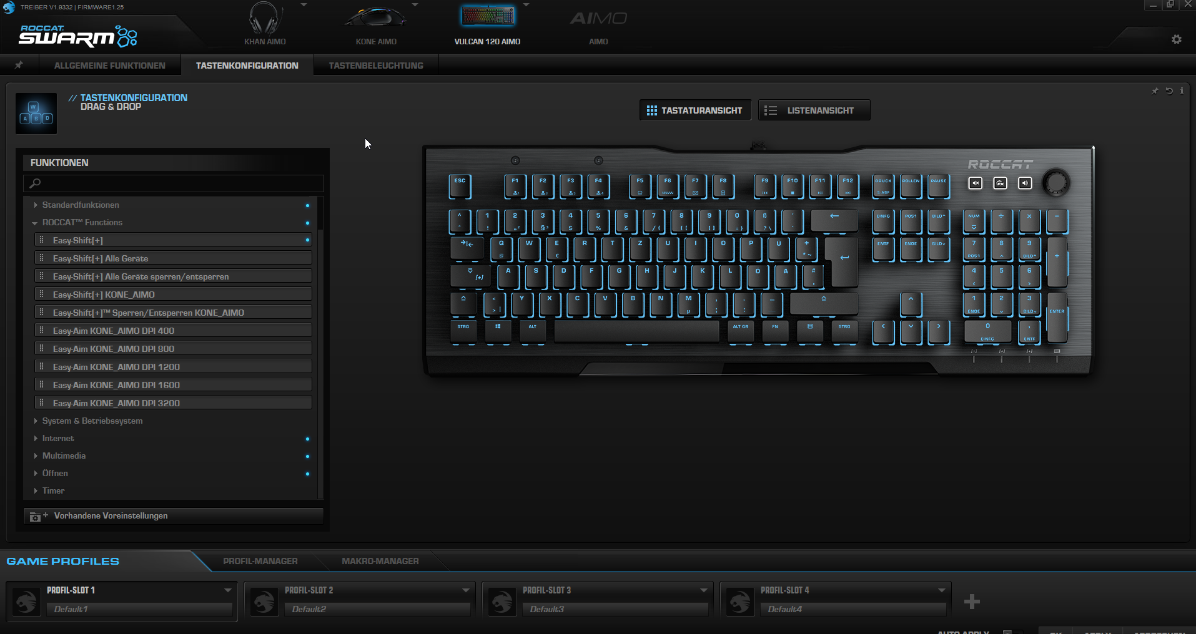
Task: Select the KHAN AIMO headset device
Action: click(x=265, y=24)
